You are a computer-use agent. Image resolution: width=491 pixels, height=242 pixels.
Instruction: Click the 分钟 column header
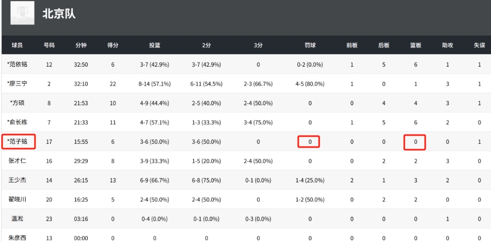click(x=81, y=45)
